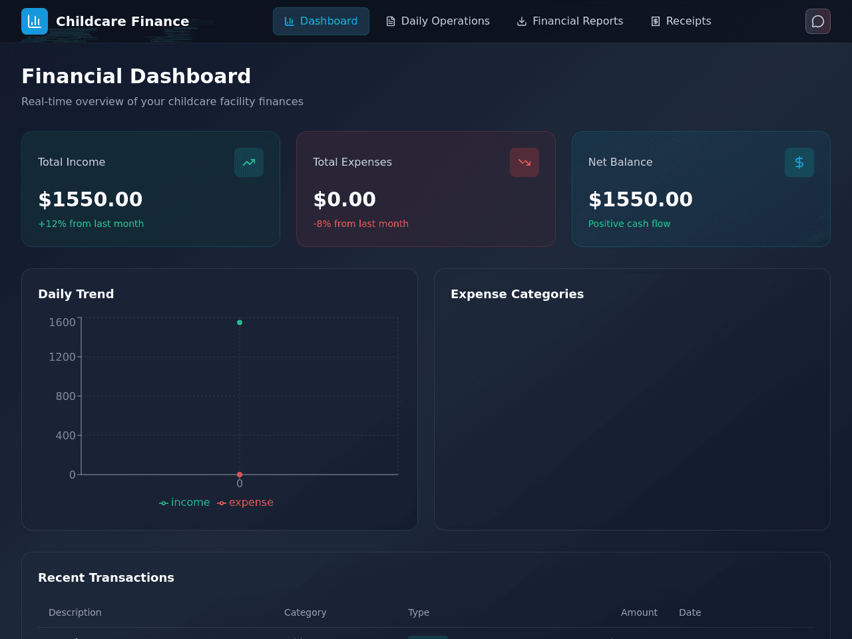The image size is (852, 639).
Task: Click the 1600 y-axis label
Action: tap(62, 323)
